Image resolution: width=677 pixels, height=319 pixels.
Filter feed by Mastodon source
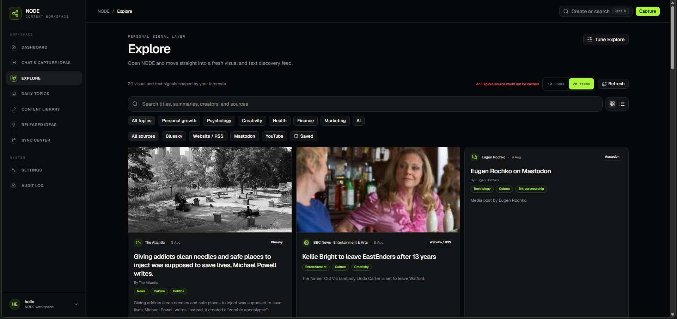point(245,136)
